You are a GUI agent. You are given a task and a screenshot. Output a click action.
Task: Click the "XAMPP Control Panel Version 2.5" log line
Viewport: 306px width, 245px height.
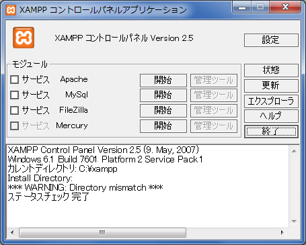(x=104, y=150)
